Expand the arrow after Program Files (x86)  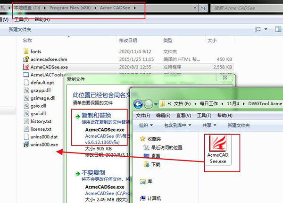[95, 8]
